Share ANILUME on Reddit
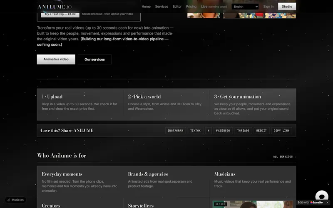Screen dimensions: 333x208 (261, 131)
